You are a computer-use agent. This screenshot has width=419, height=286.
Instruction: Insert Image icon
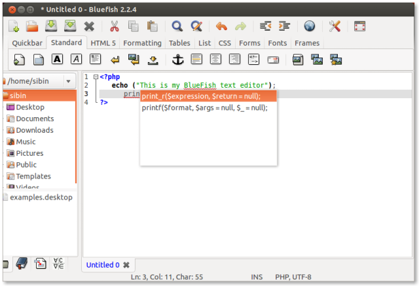click(298, 60)
